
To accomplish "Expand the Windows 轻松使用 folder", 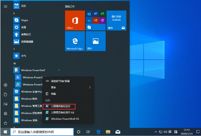I will pyautogui.click(x=28, y=113).
